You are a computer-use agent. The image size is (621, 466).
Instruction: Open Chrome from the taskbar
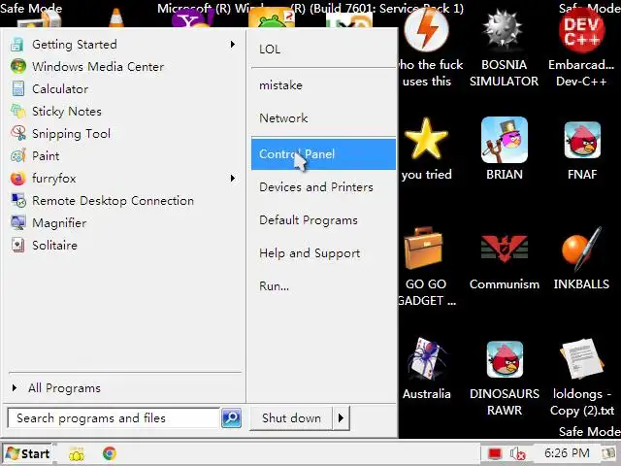pyautogui.click(x=110, y=453)
